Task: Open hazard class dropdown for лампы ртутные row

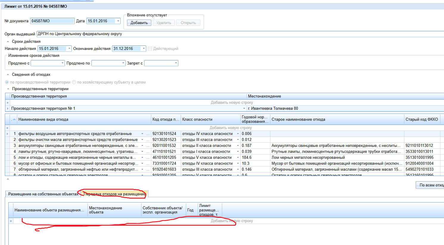Action: tap(238, 152)
